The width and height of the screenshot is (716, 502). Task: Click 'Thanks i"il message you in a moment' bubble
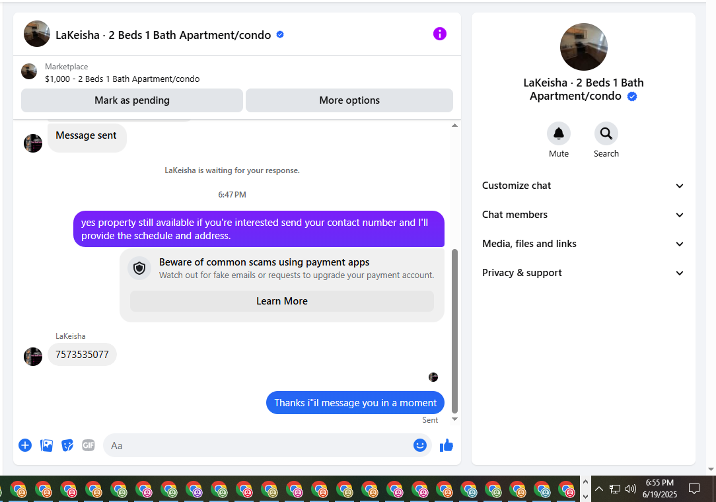tap(355, 402)
